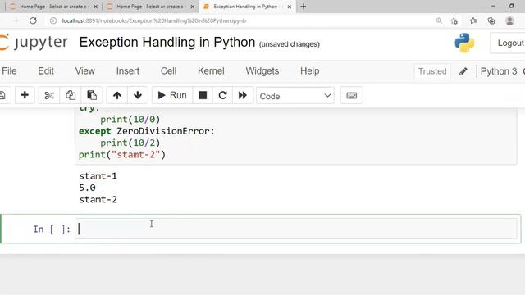
Task: Open the Widgets menu
Action: tap(262, 71)
